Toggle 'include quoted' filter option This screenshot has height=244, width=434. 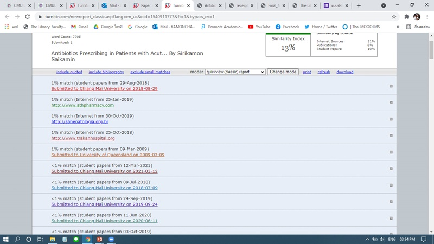click(69, 72)
